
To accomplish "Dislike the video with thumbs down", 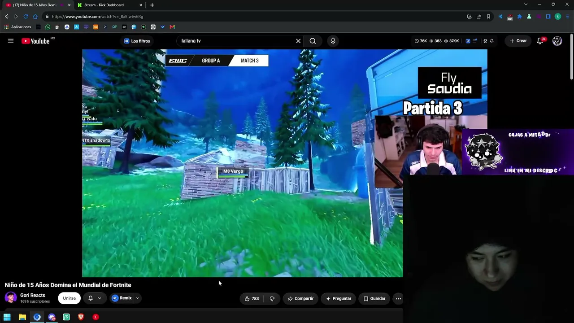I will (x=272, y=298).
